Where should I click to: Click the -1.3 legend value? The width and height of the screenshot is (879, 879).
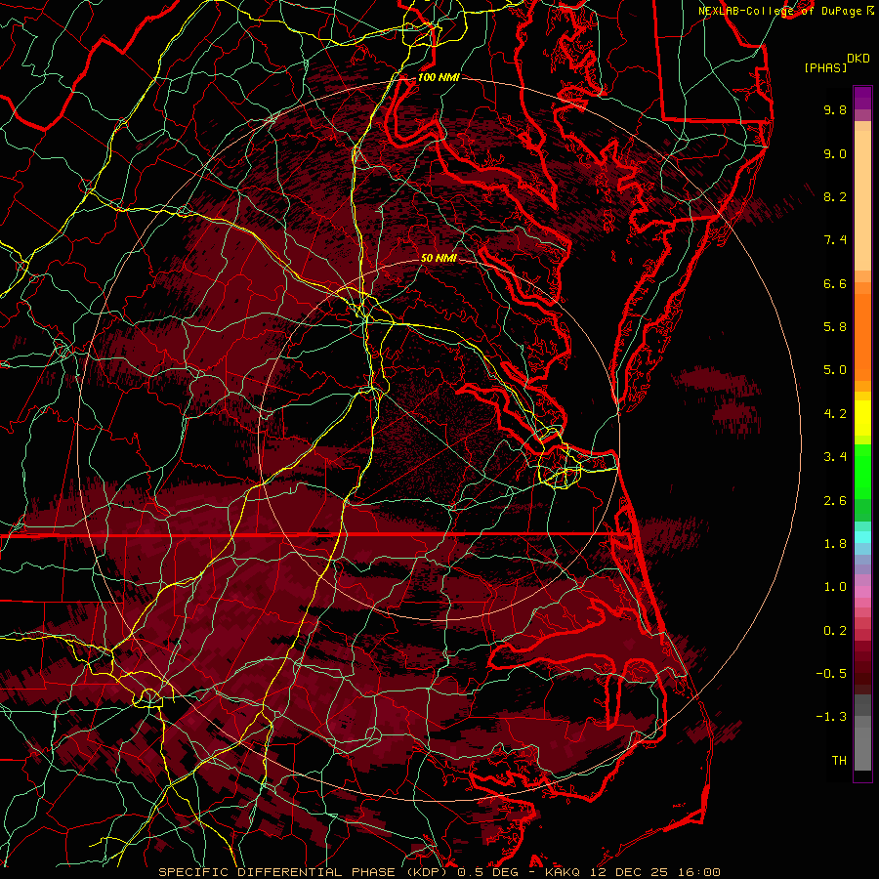pyautogui.click(x=831, y=717)
